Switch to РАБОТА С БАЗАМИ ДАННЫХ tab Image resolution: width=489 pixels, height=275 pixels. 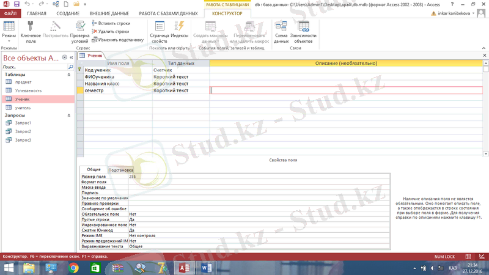pyautogui.click(x=169, y=13)
